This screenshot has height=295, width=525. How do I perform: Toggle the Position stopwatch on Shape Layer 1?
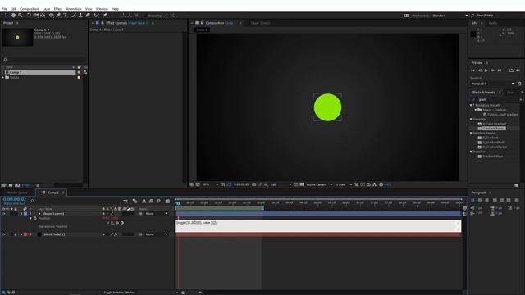(34, 219)
